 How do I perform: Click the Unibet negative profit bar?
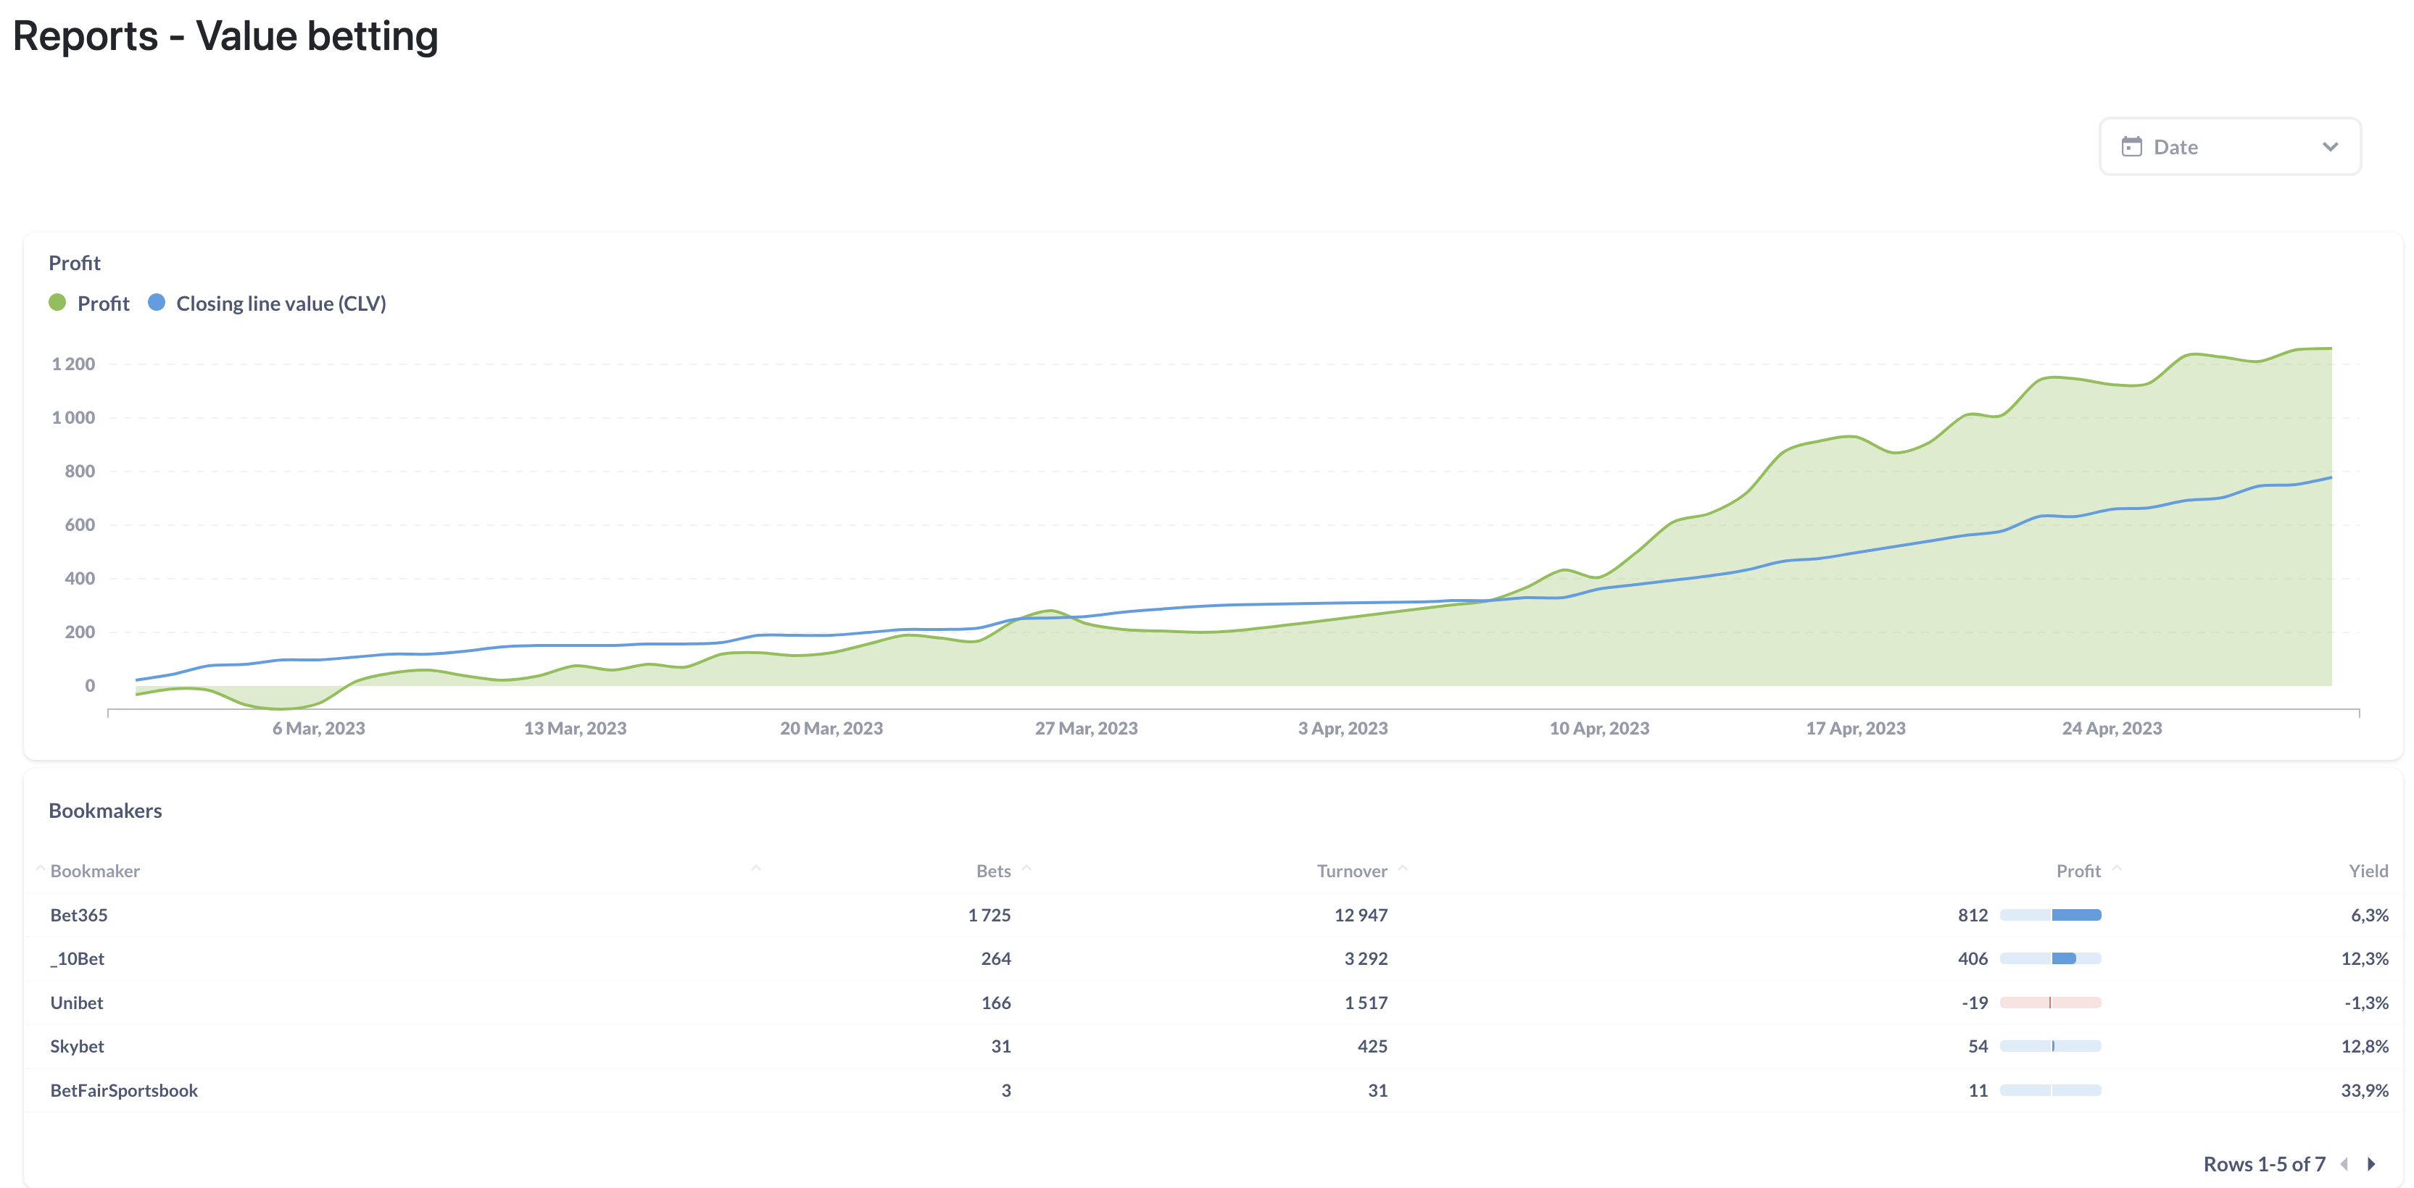(x=2050, y=1003)
